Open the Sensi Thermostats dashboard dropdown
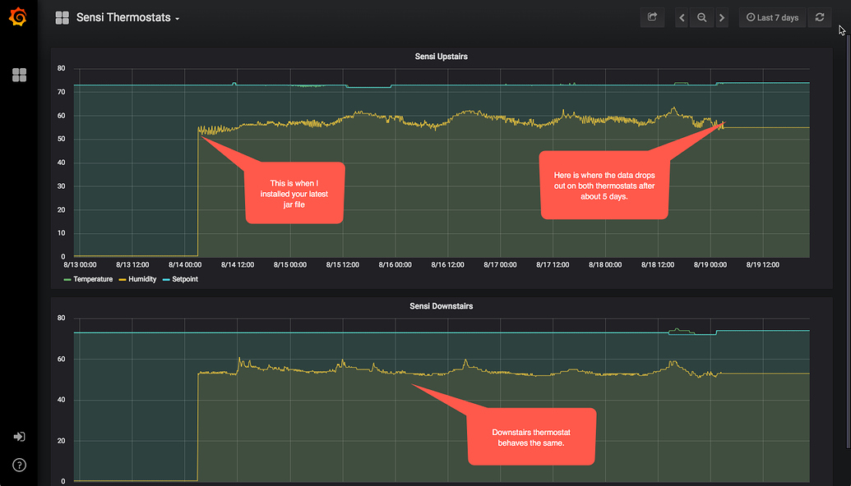851x486 pixels. click(127, 17)
